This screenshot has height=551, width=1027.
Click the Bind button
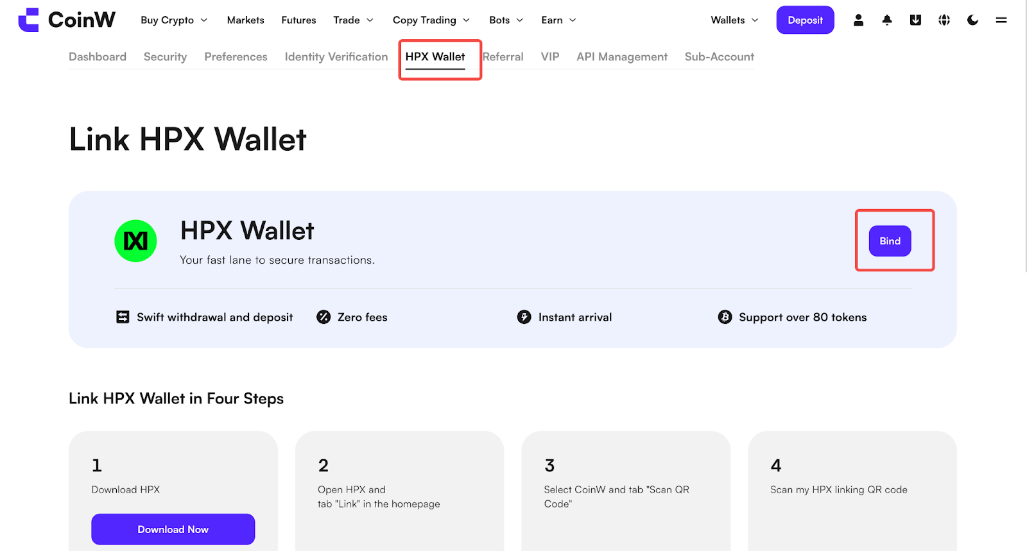(x=890, y=241)
